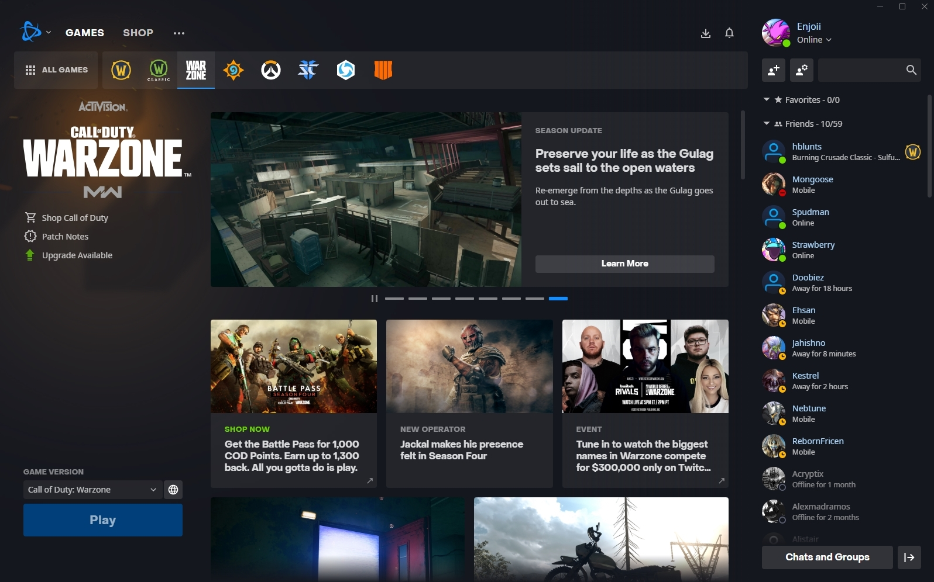Open the Season Update Gulag banner image

tap(366, 199)
